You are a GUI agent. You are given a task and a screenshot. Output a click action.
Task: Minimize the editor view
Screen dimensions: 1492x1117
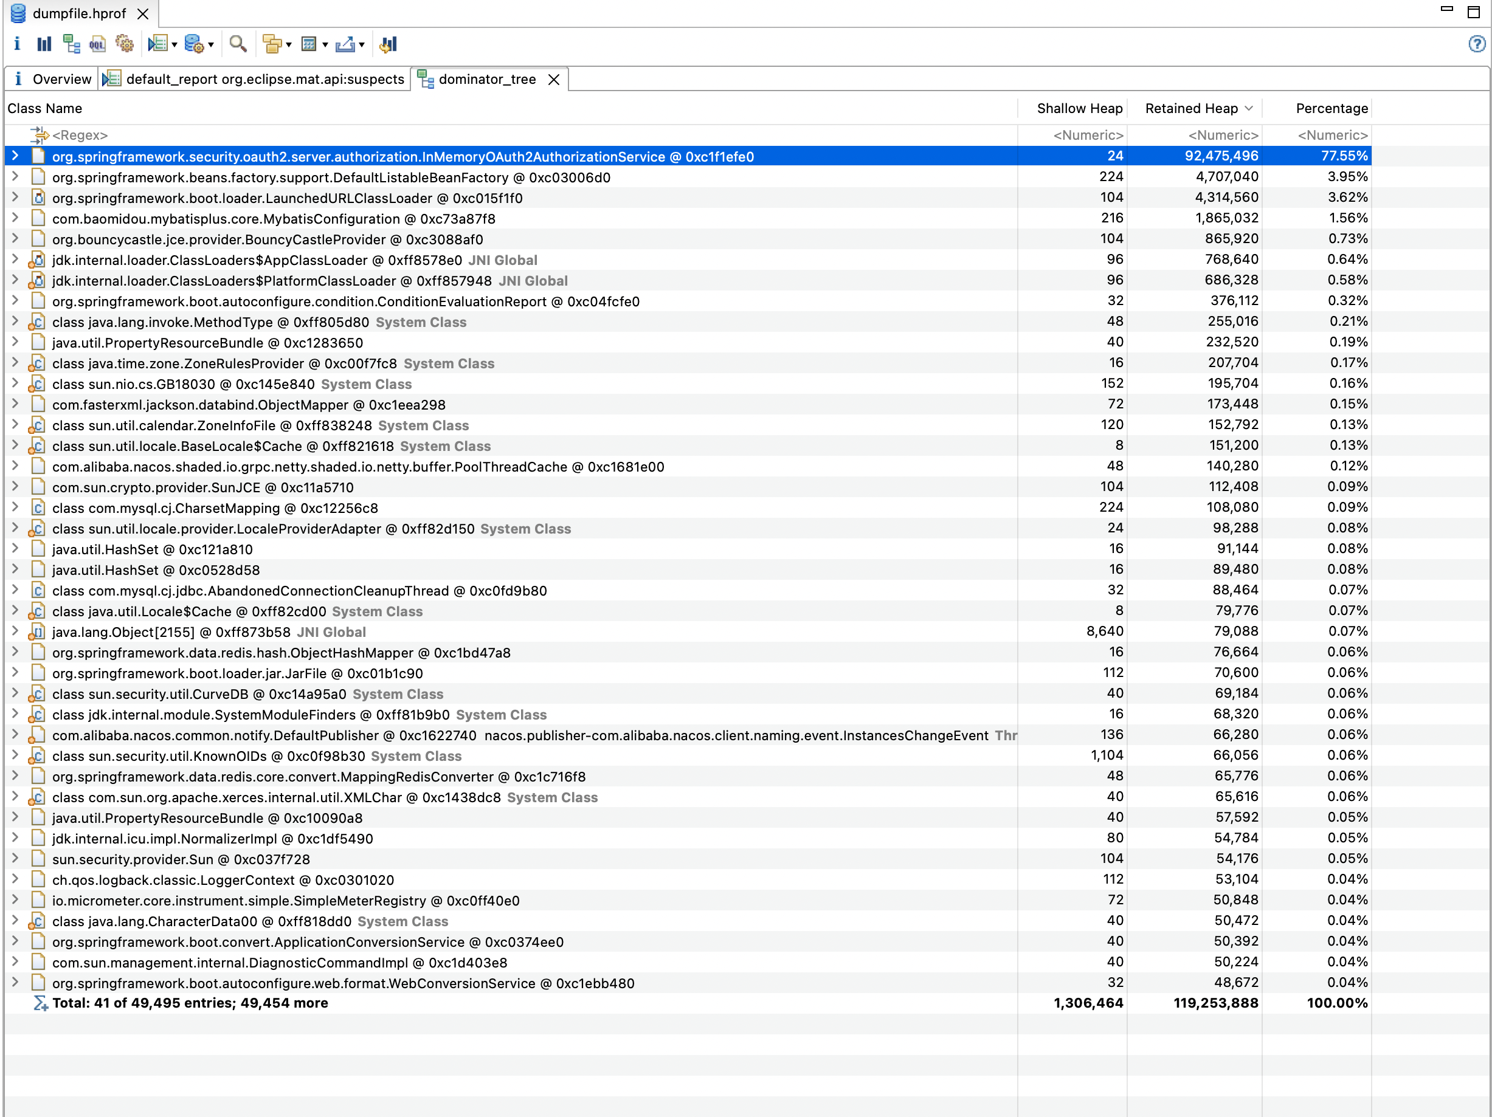(x=1446, y=10)
